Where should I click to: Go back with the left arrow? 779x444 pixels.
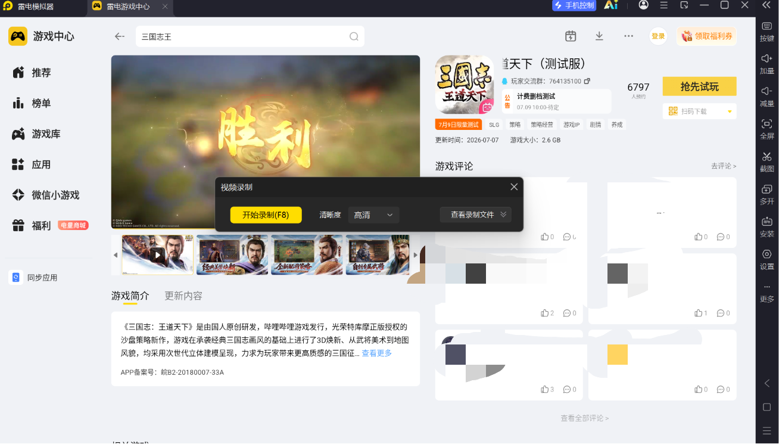click(120, 36)
